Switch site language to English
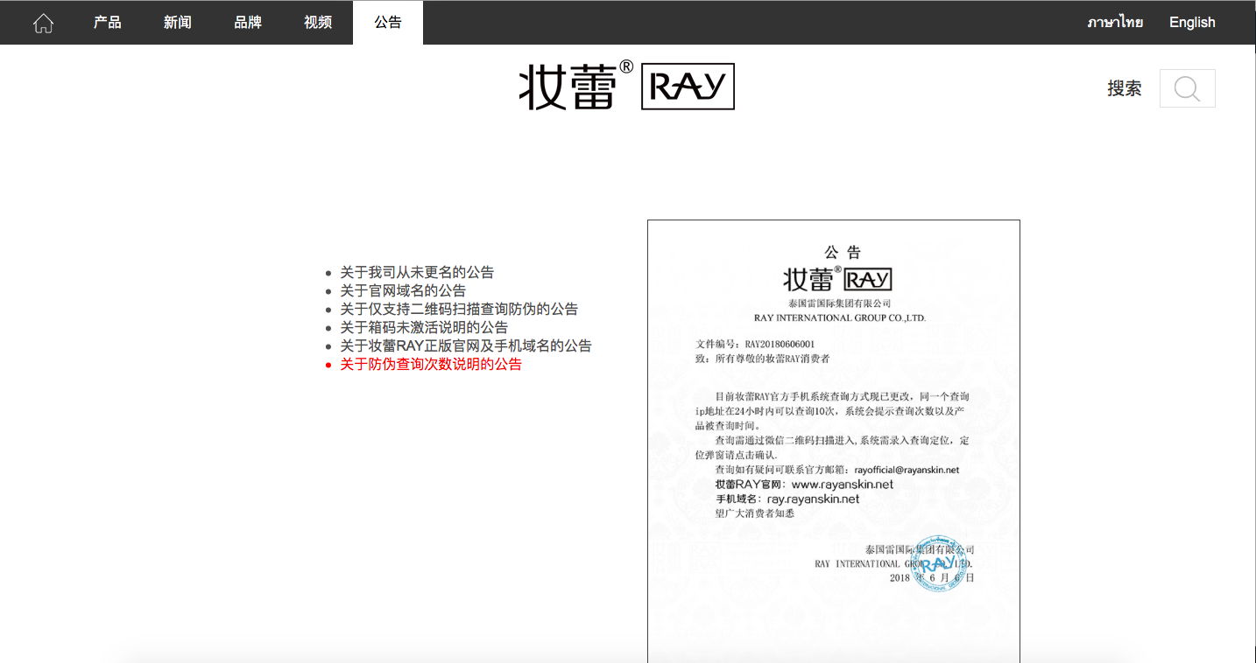This screenshot has height=663, width=1256. [x=1191, y=22]
